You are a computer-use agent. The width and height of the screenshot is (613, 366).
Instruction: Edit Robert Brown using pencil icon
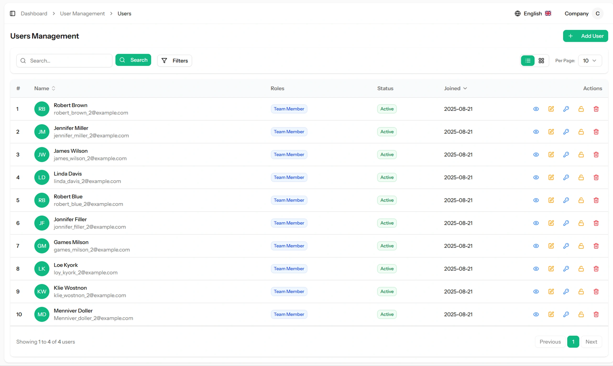(x=551, y=109)
